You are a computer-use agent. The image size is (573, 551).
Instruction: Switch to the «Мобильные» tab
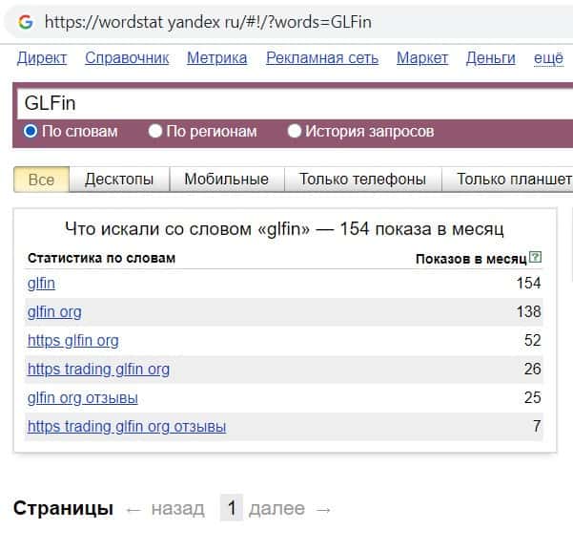pos(226,179)
